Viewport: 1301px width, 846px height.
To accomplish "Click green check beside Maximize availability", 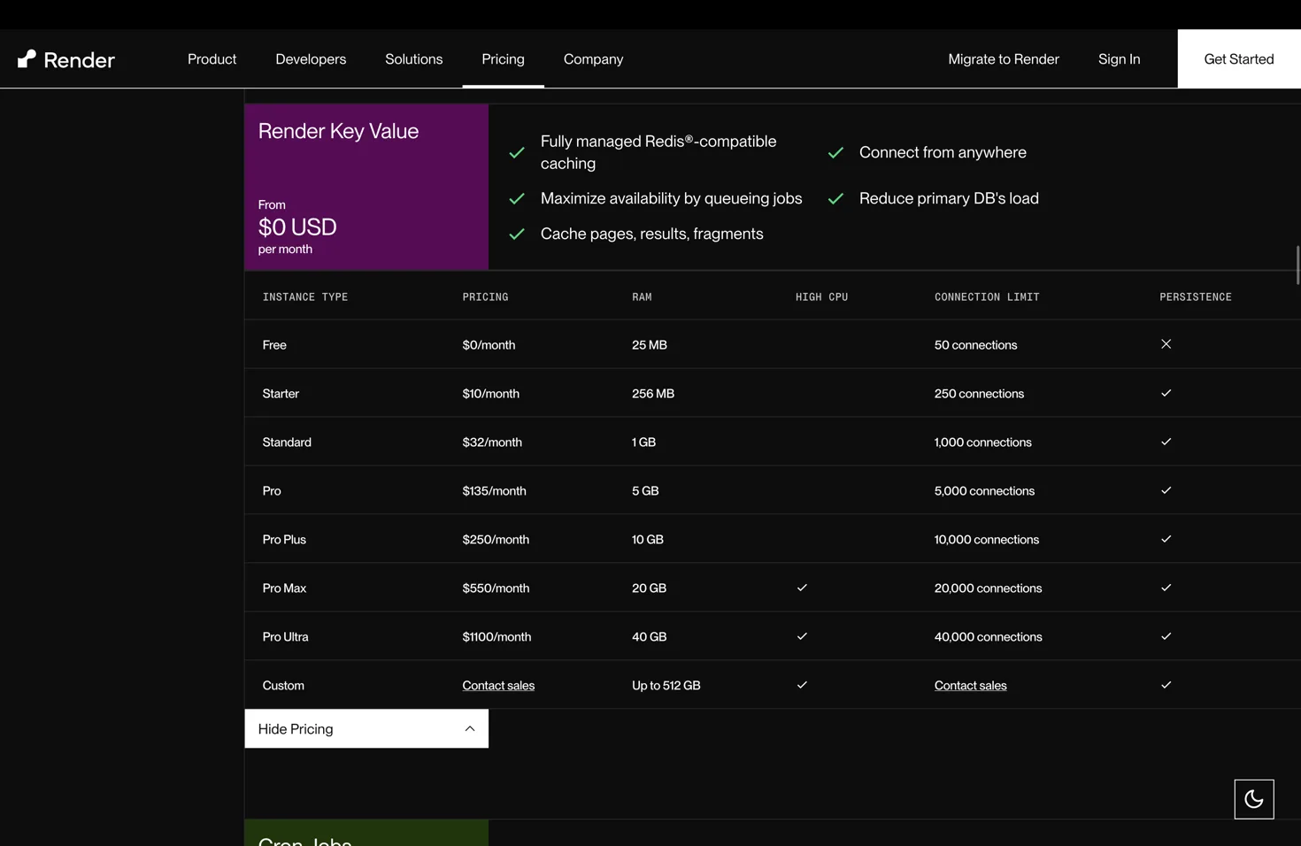I will (517, 198).
